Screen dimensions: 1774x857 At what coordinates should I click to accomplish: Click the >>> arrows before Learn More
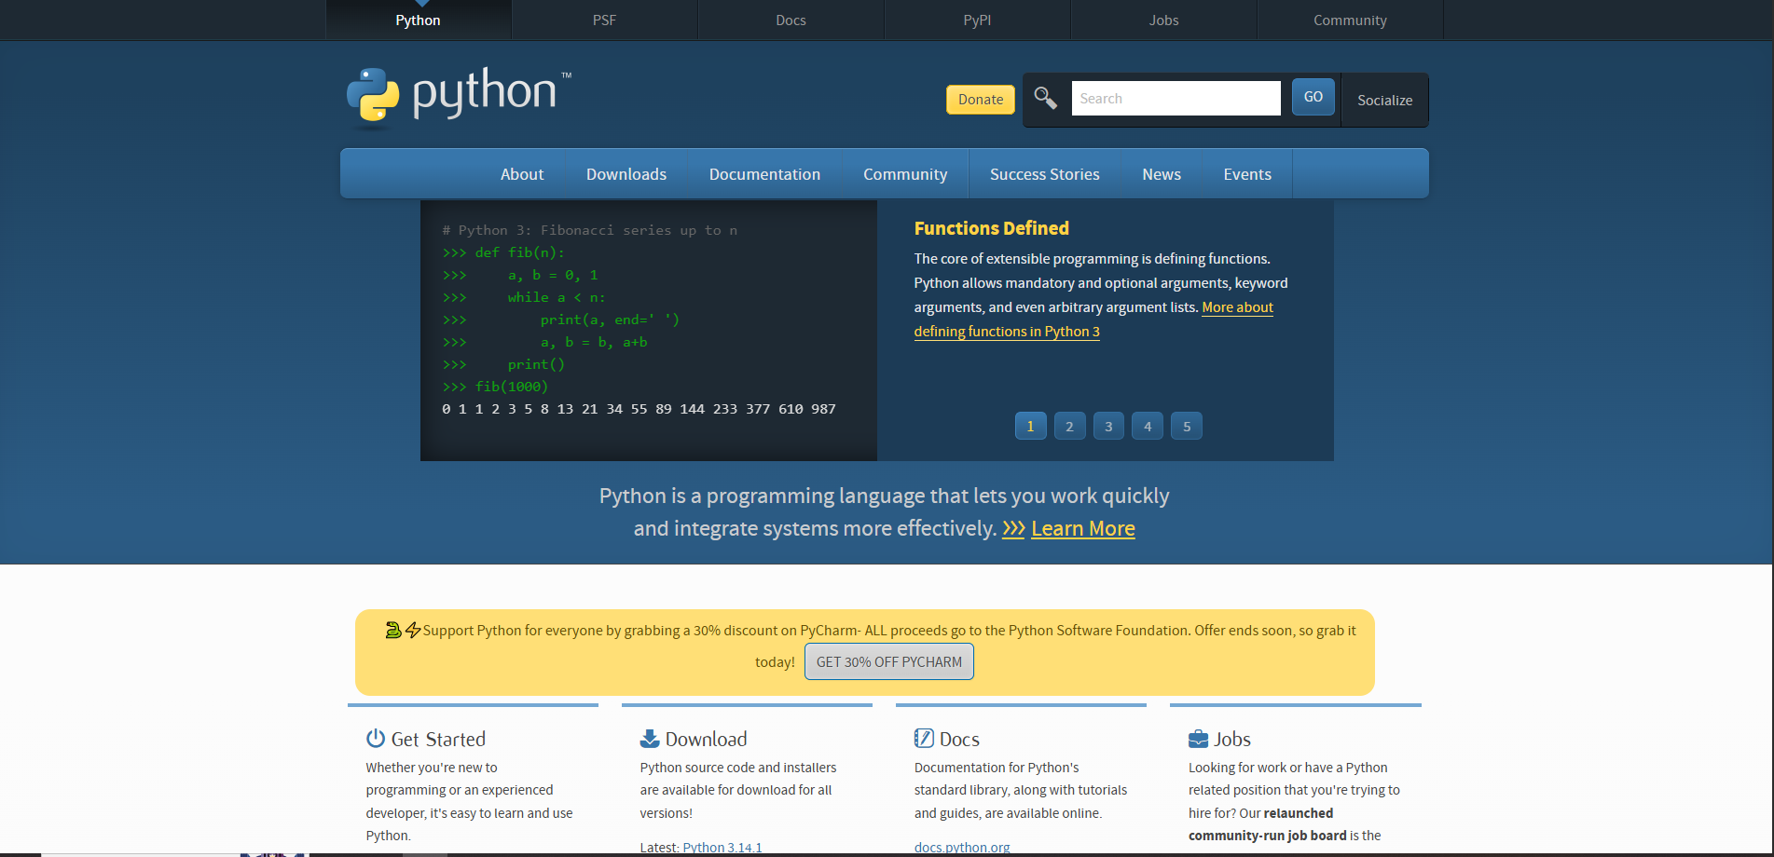click(1012, 529)
